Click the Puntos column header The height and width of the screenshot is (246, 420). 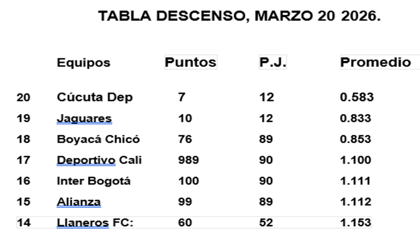(191, 62)
